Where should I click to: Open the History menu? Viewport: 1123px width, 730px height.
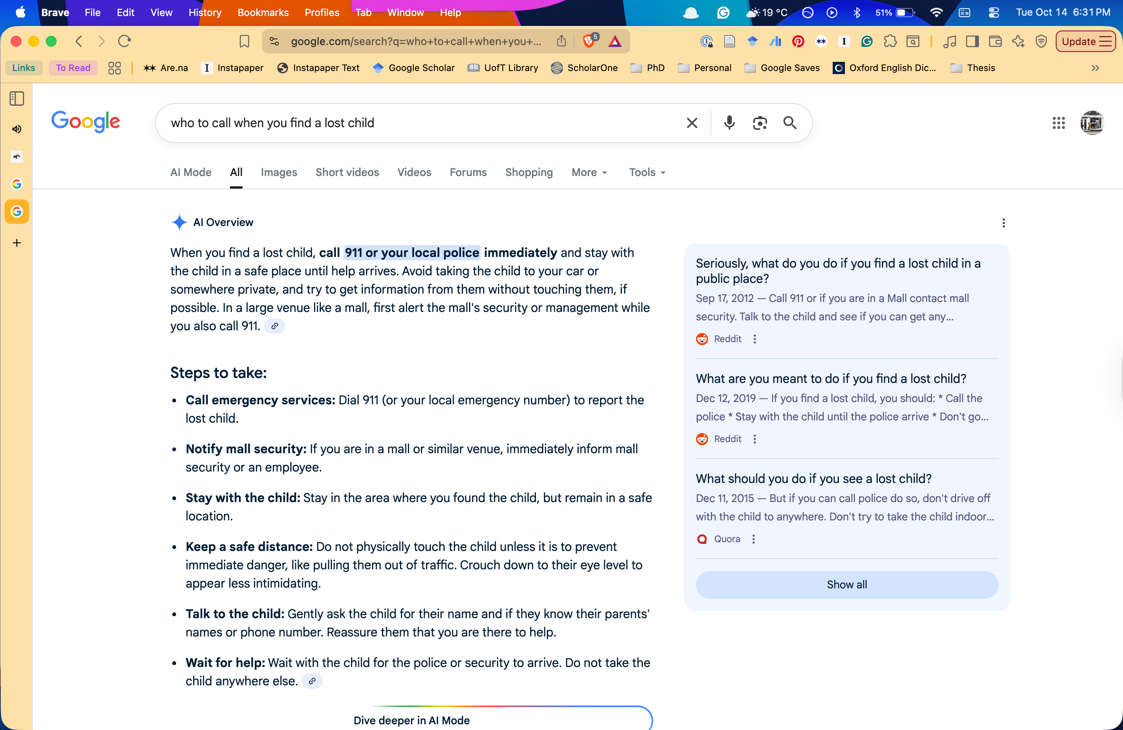[205, 13]
